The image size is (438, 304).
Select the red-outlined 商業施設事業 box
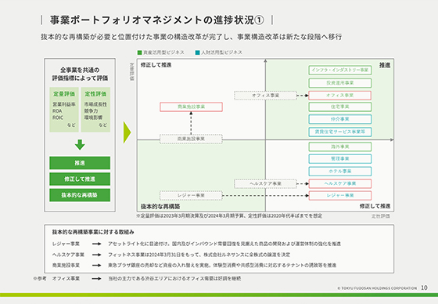point(191,107)
